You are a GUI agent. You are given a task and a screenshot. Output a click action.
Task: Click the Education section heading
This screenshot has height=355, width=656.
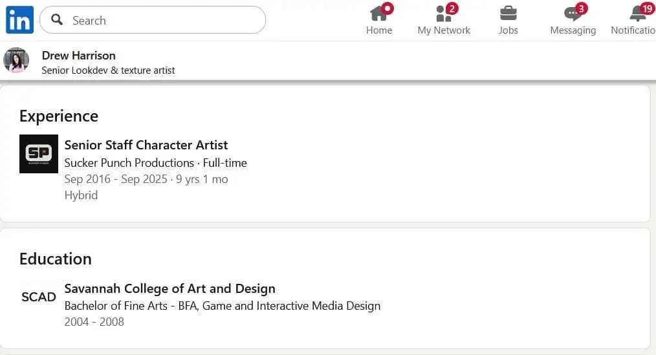coord(56,259)
